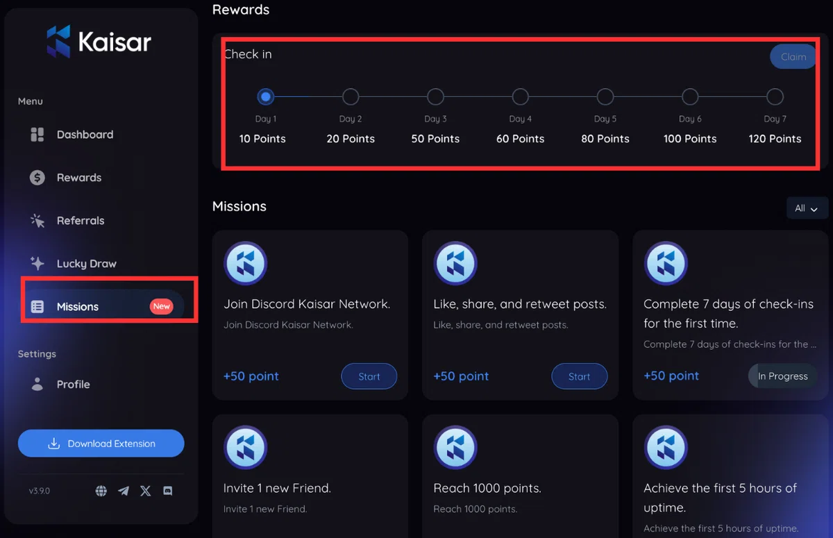
Task: Click Kaisar icon on 5 hours uptime mission
Action: (x=666, y=448)
